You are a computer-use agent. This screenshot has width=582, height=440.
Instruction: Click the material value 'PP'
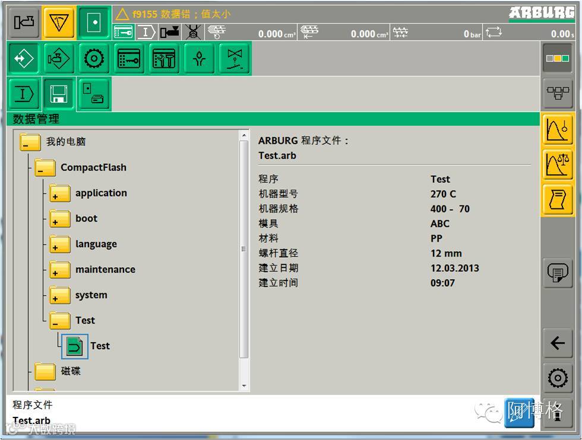pos(436,239)
